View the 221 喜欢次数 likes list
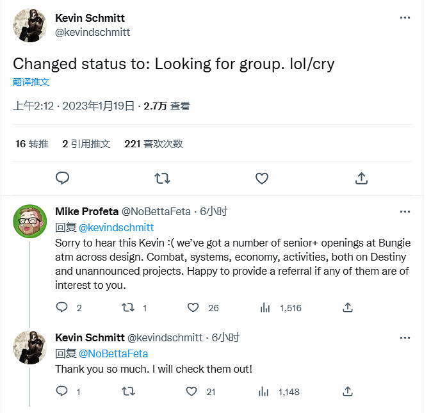This screenshot has width=431, height=413. tap(154, 144)
